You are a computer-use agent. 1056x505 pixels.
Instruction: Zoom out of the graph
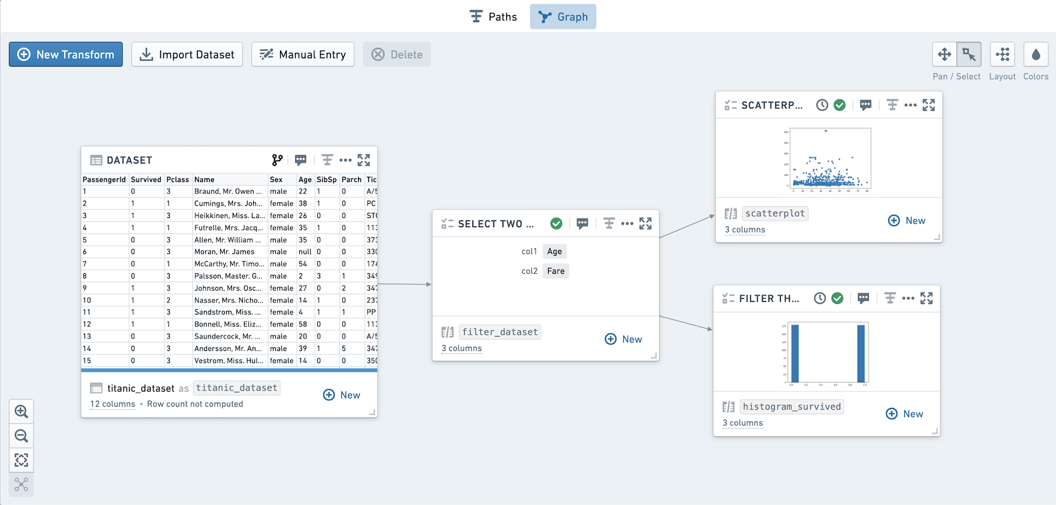pyautogui.click(x=22, y=436)
